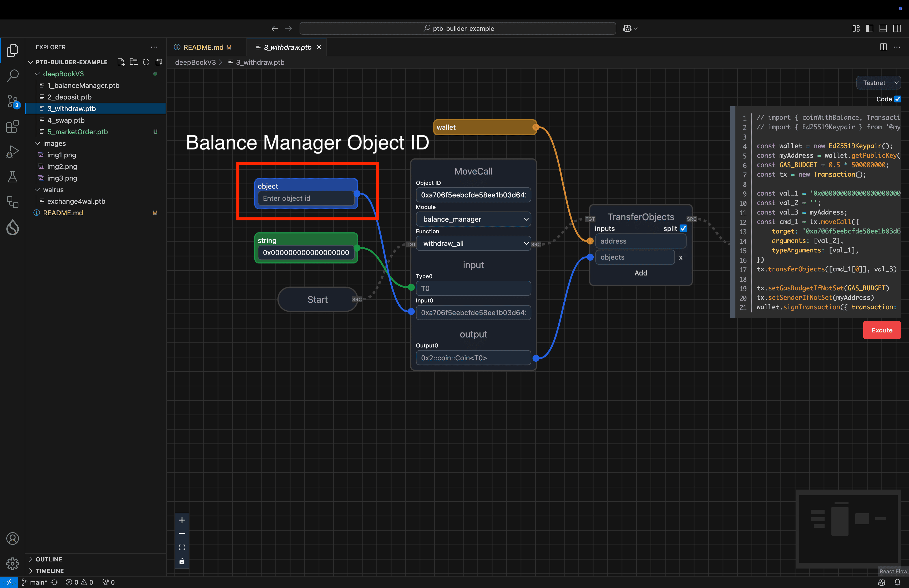
Task: Open the Testnet network dropdown
Action: [x=878, y=83]
